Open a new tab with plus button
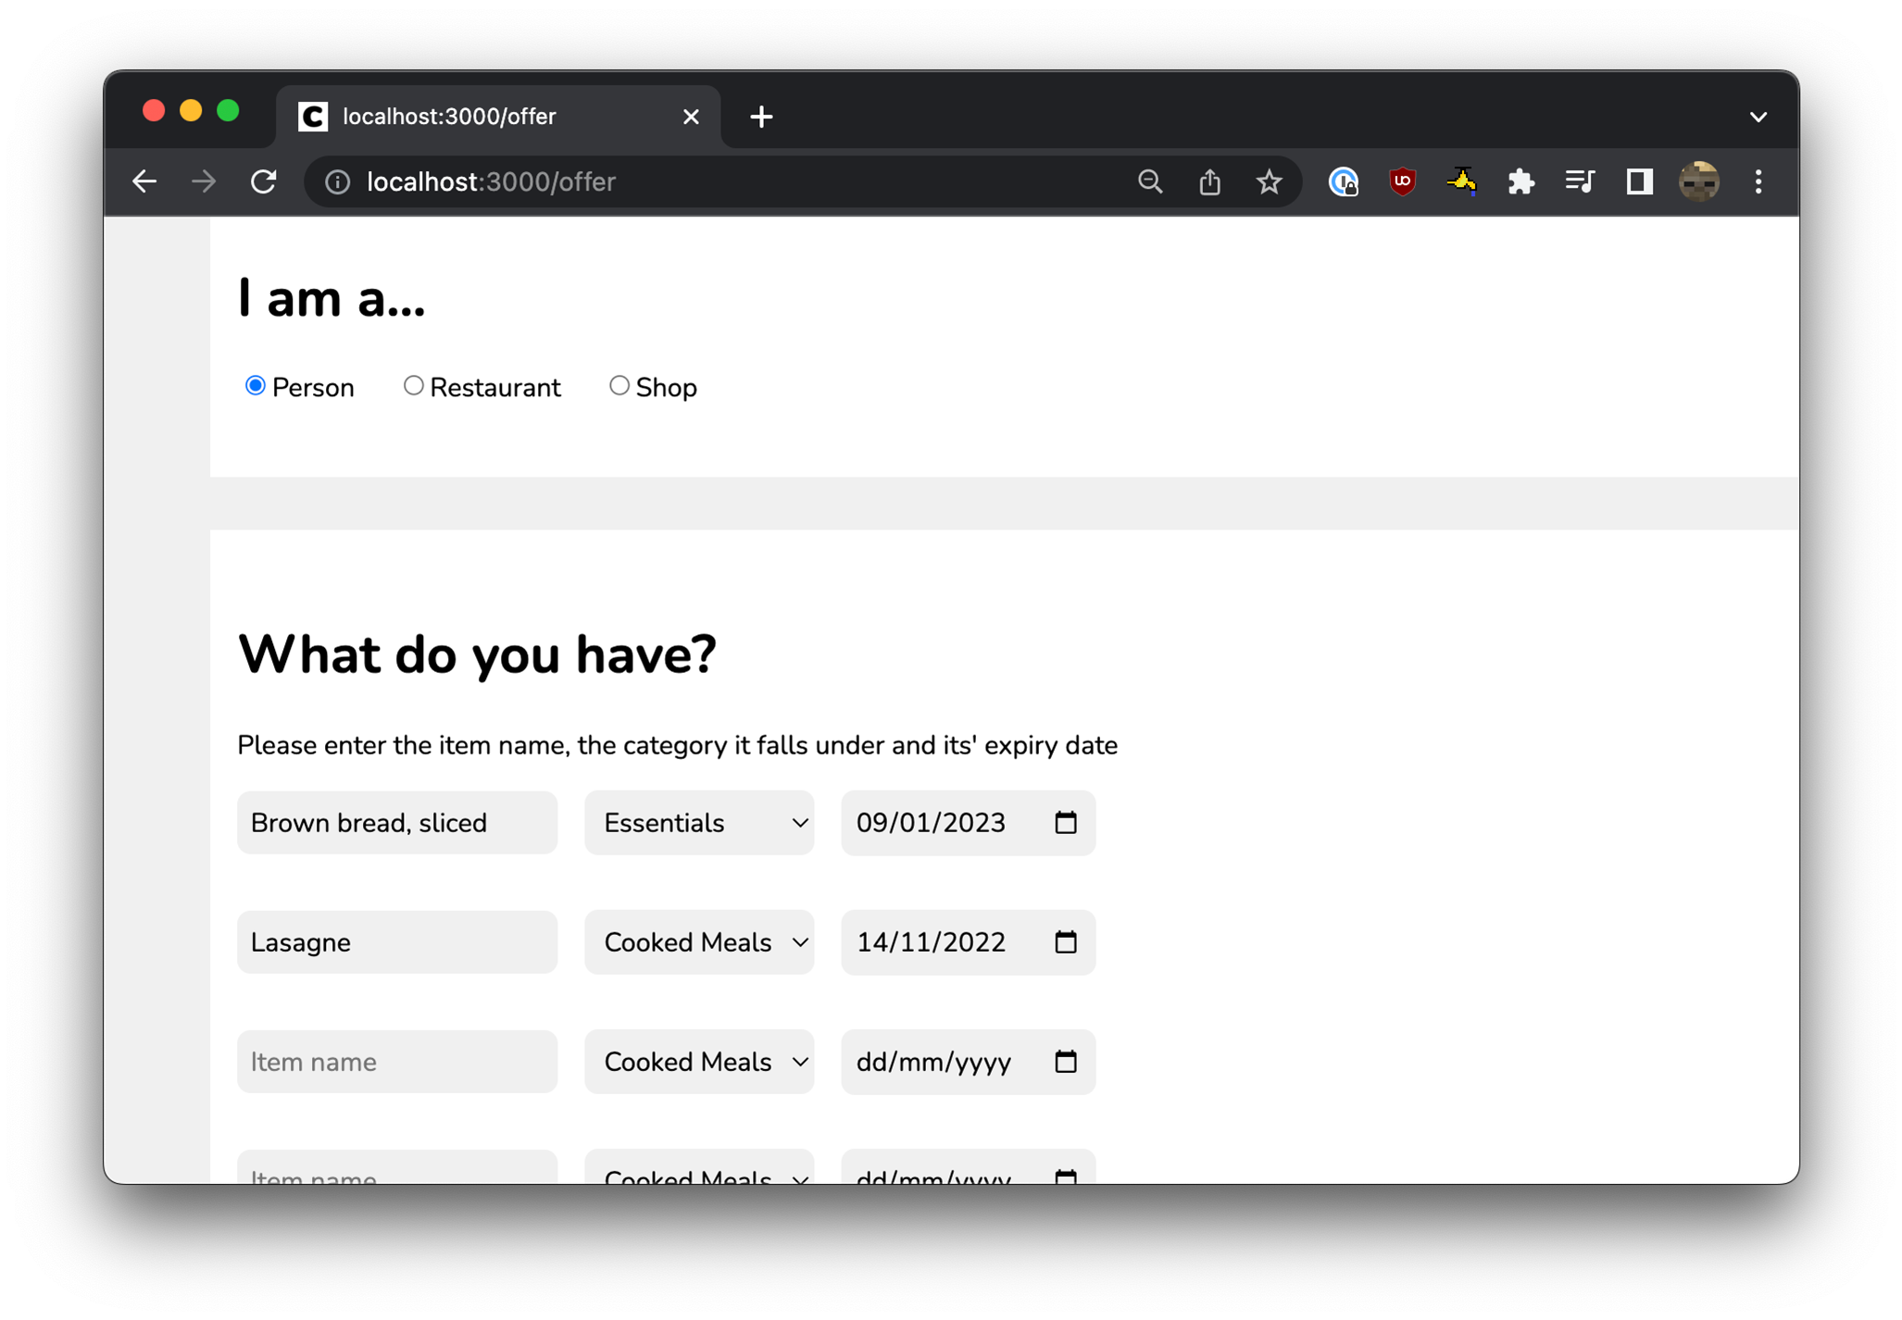This screenshot has height=1320, width=1902. [x=761, y=117]
